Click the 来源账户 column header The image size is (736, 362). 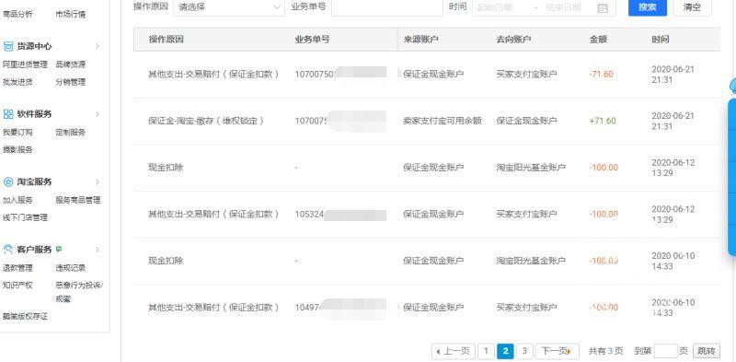point(420,40)
